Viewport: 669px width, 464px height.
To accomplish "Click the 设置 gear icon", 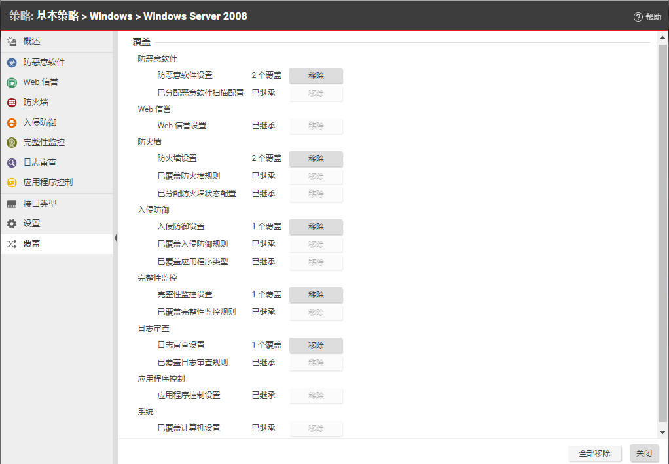I will click(x=11, y=224).
